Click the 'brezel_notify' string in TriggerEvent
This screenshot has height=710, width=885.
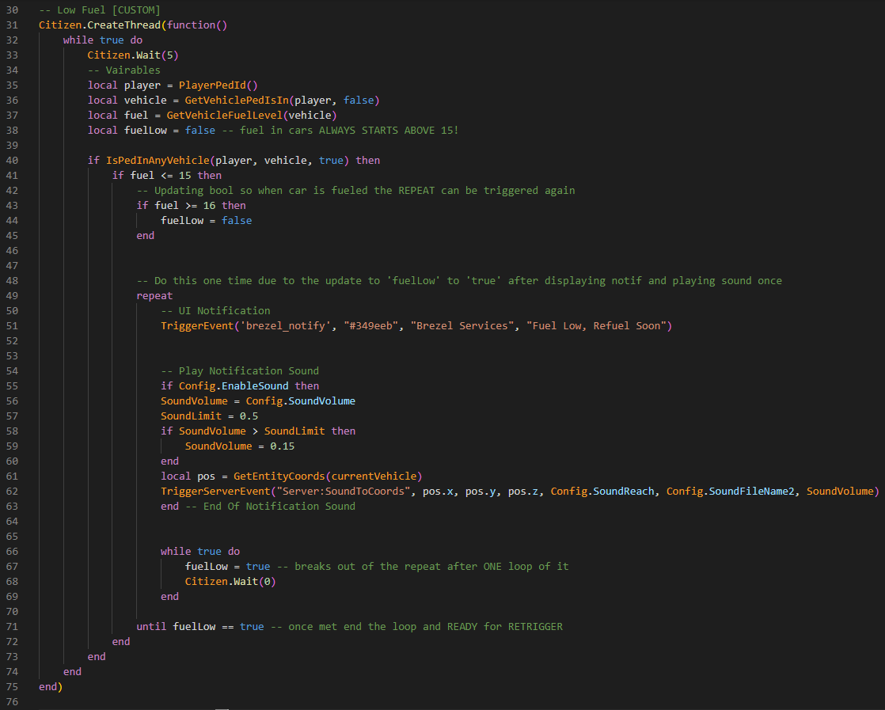pyautogui.click(x=286, y=326)
